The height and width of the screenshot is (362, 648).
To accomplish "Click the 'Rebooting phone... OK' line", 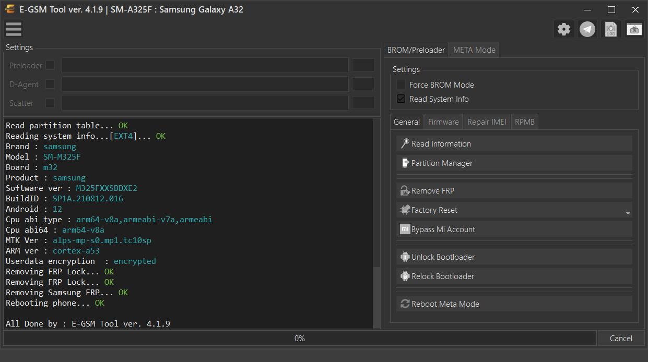I will pyautogui.click(x=55, y=303).
